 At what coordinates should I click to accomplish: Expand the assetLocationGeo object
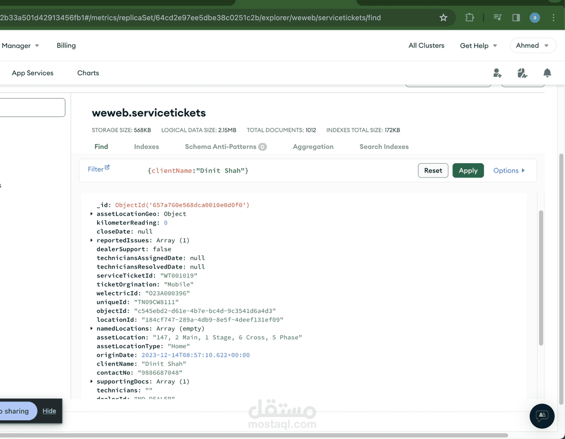pyautogui.click(x=92, y=214)
